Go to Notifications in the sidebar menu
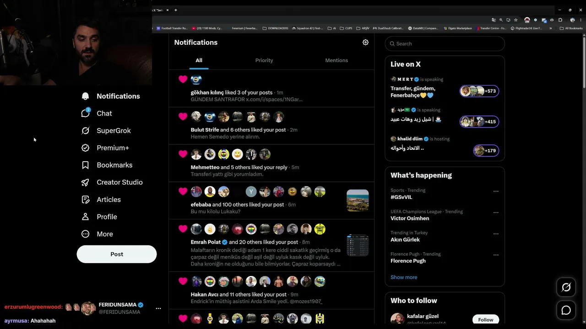Image resolution: width=586 pixels, height=329 pixels. point(118,96)
